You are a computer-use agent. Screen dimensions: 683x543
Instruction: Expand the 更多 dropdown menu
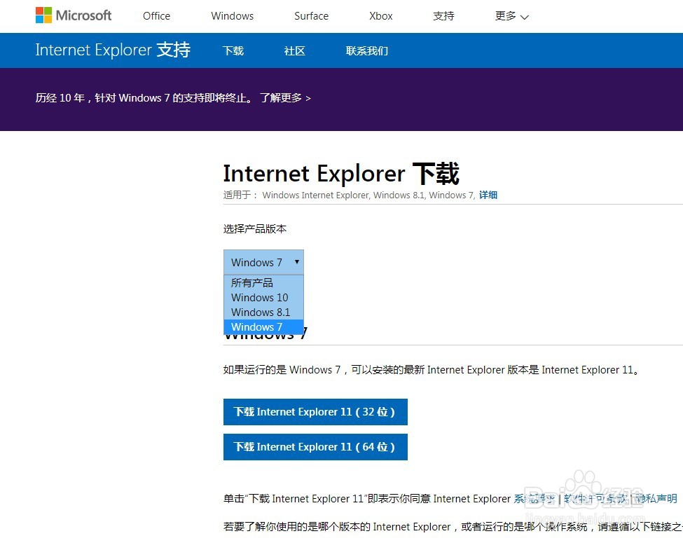(x=512, y=16)
